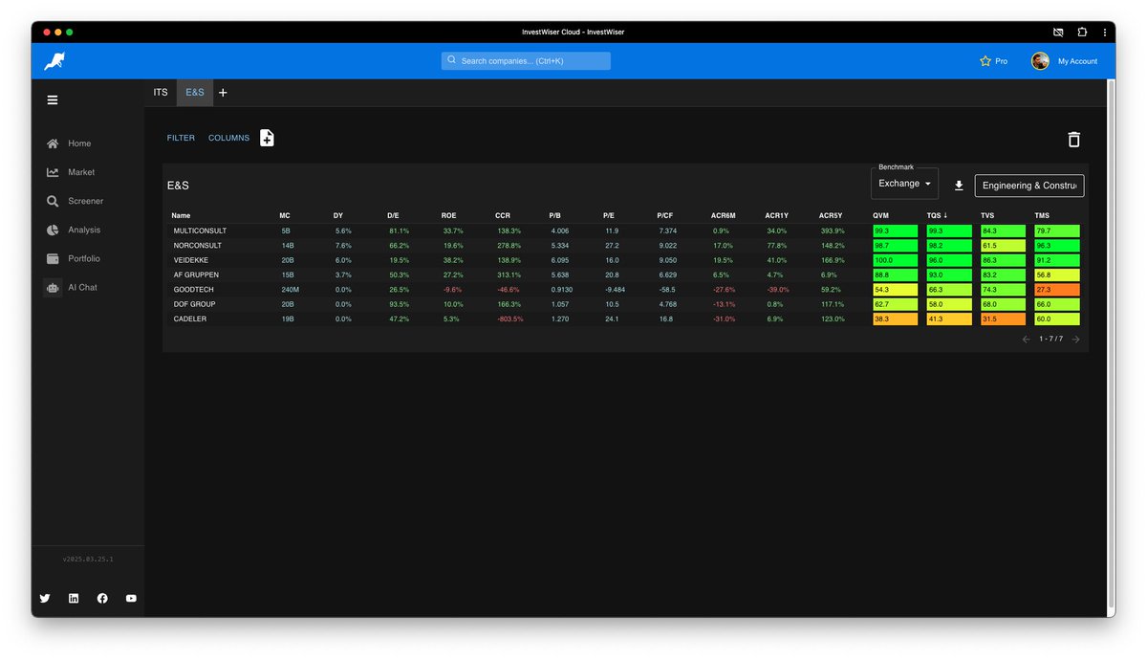
Task: Select the VEIDEKKE company name
Action: pos(190,260)
